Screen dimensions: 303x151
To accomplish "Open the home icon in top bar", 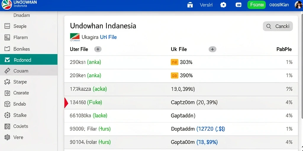I will coord(190,5).
